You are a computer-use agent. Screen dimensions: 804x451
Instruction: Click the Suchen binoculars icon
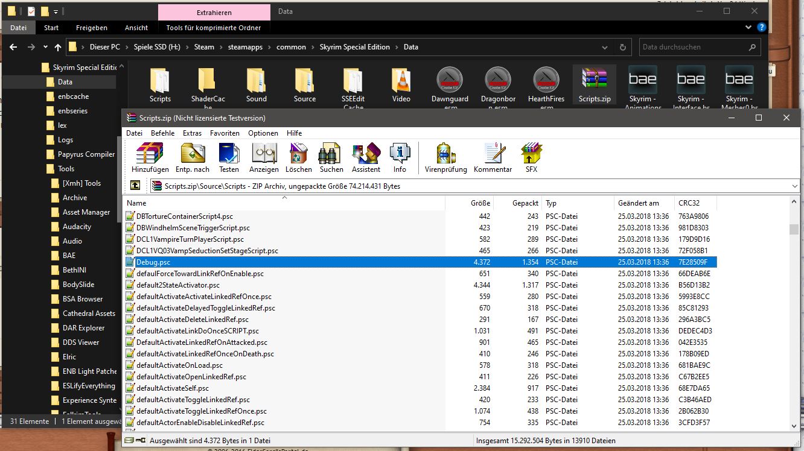(x=331, y=158)
